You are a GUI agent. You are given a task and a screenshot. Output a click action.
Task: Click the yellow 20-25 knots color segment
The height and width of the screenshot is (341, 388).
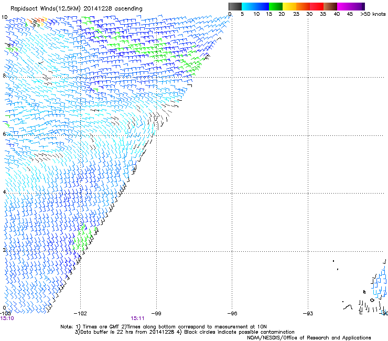tap(289, 6)
